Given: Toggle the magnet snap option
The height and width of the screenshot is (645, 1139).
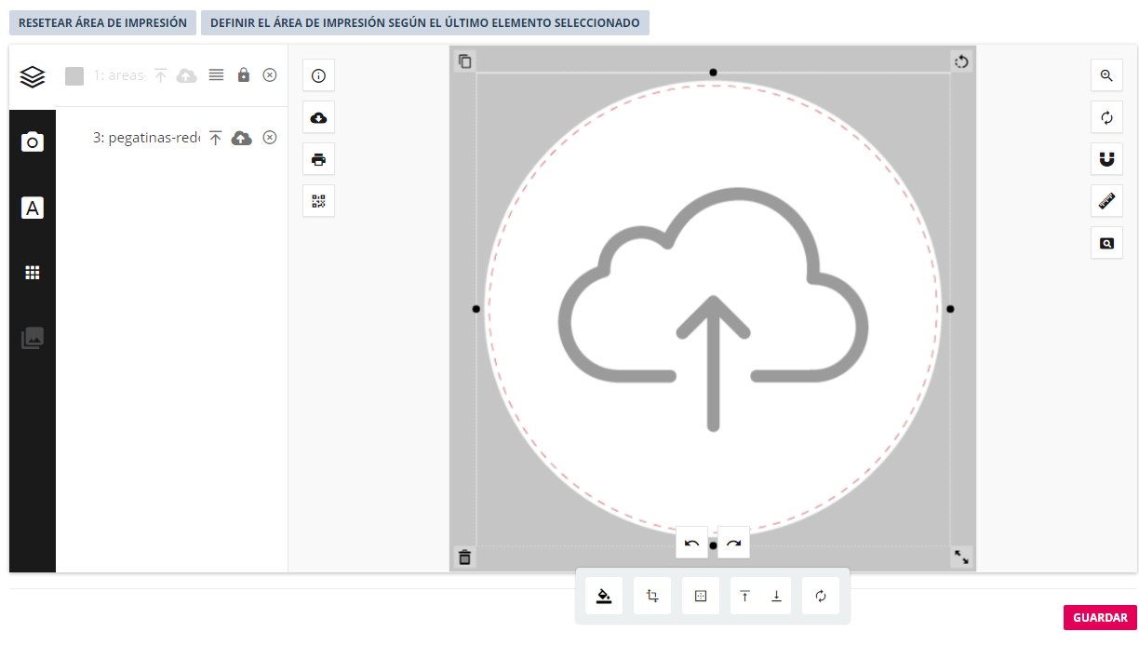Looking at the screenshot, I should pos(1106,159).
